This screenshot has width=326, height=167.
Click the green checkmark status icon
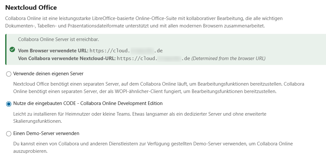[x=12, y=49]
